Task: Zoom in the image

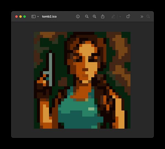Action: point(94,17)
